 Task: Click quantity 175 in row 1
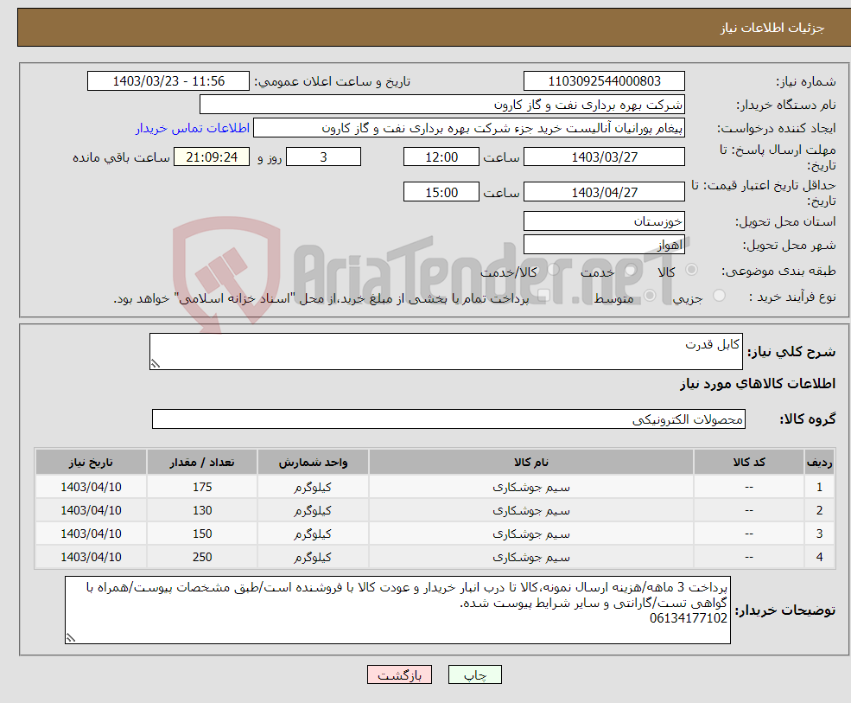pos(202,487)
